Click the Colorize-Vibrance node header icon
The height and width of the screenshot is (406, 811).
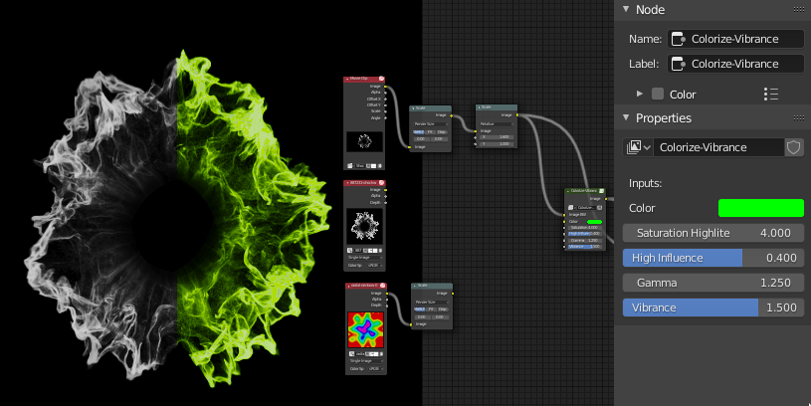(x=603, y=190)
